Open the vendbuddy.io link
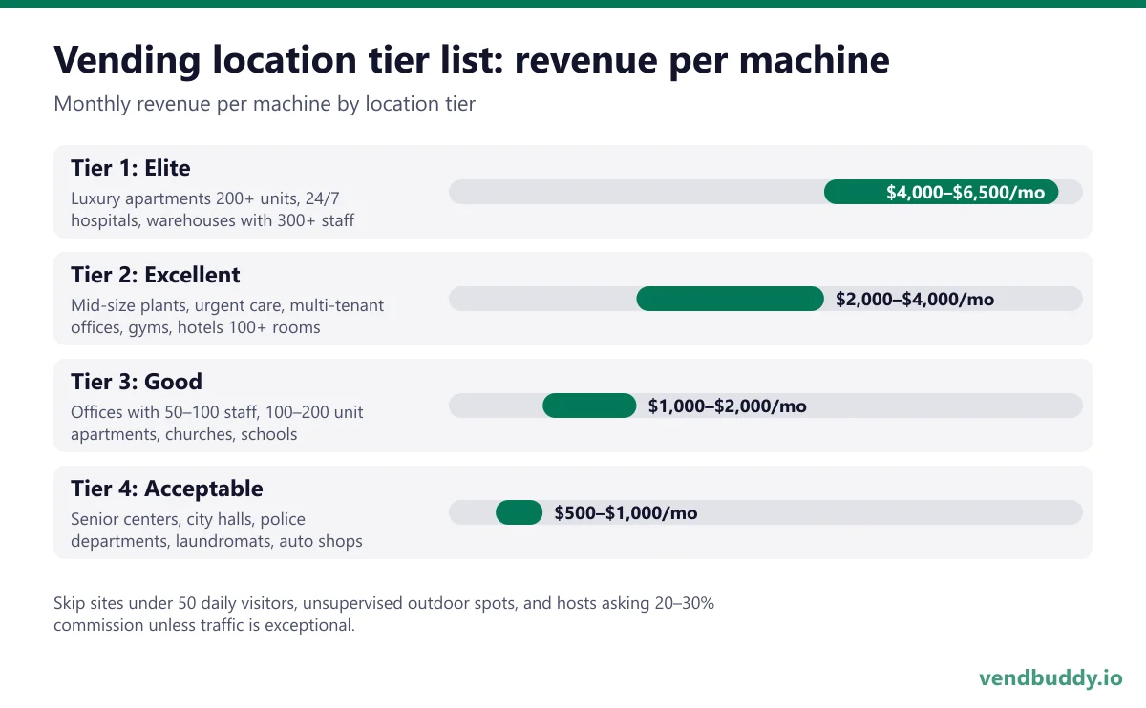The height and width of the screenshot is (708, 1146). coord(1050,678)
